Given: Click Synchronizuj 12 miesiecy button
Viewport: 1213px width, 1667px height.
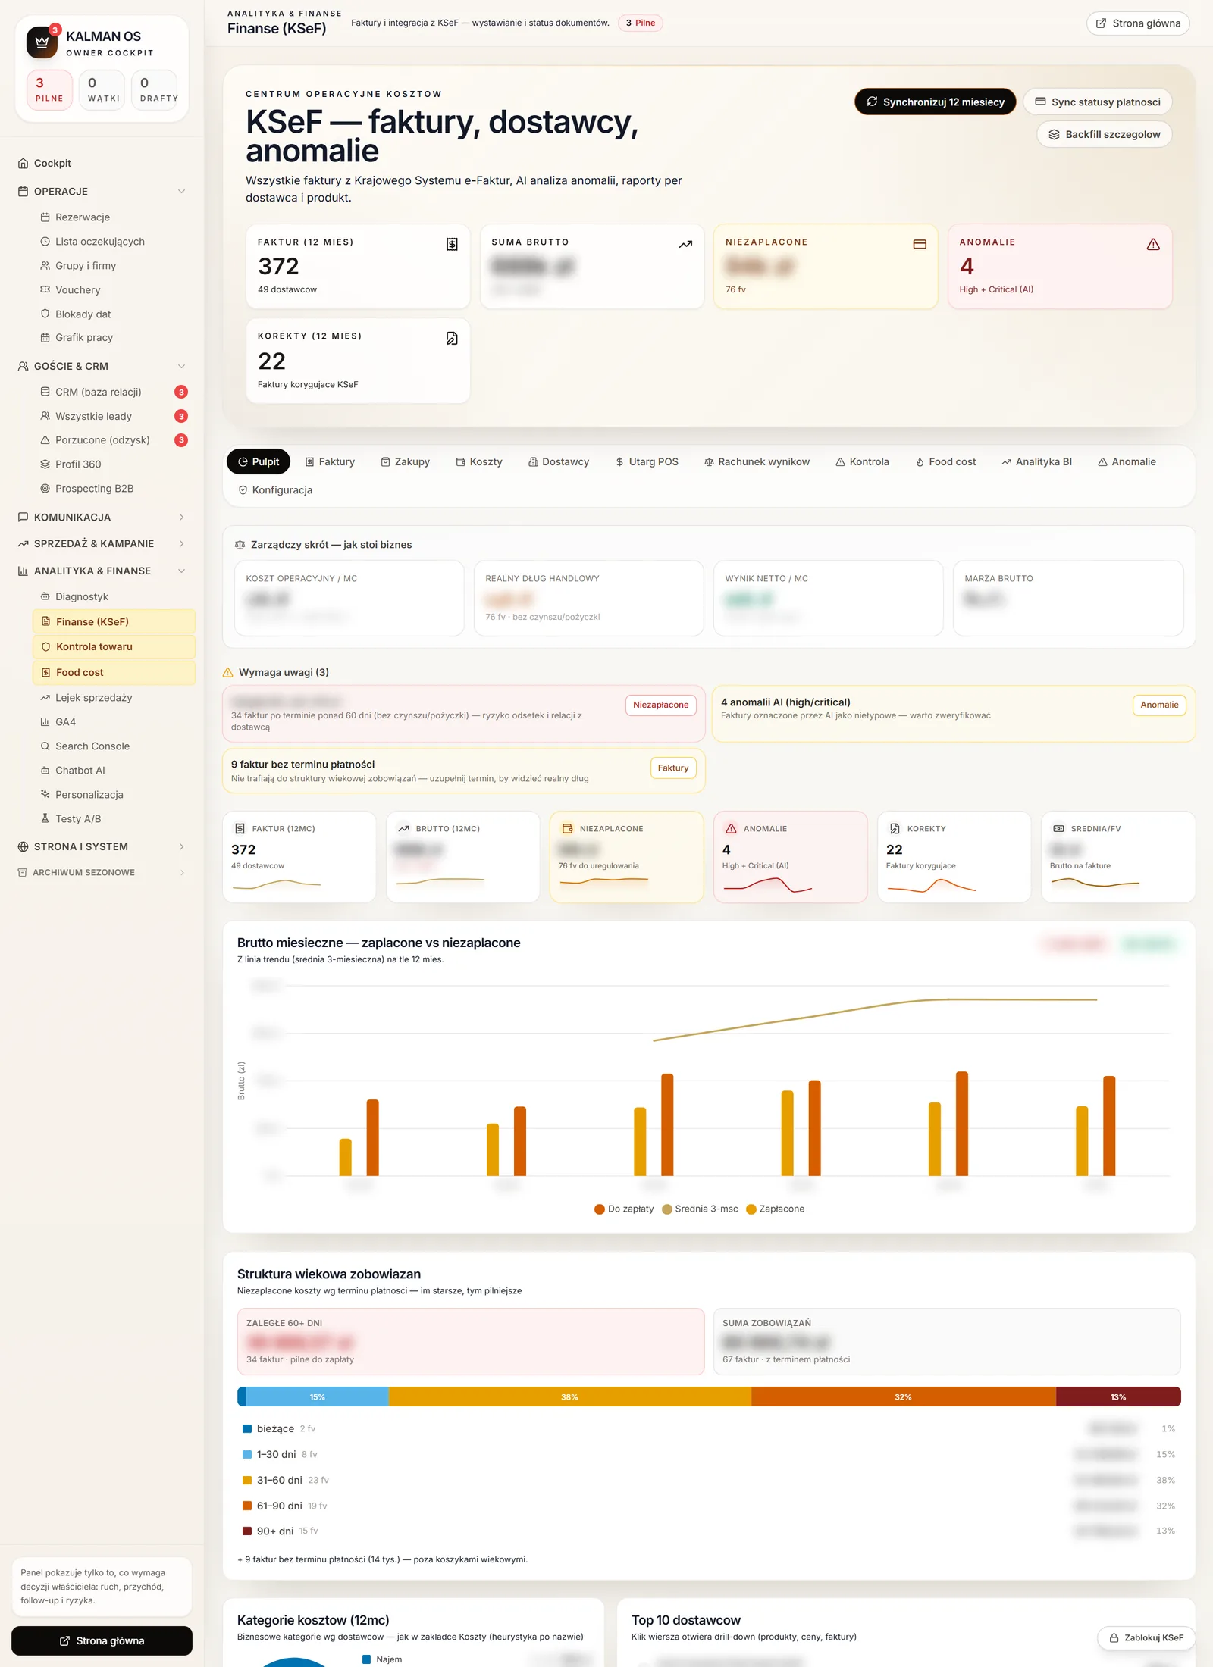Looking at the screenshot, I should 936,102.
